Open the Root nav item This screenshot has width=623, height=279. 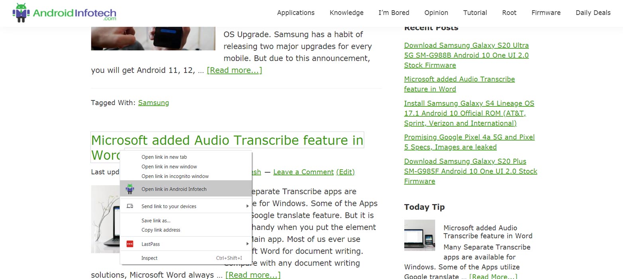[x=509, y=13]
